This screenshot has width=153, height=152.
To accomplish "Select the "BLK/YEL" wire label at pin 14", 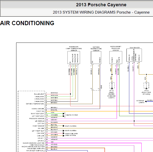I will pos(54,125).
